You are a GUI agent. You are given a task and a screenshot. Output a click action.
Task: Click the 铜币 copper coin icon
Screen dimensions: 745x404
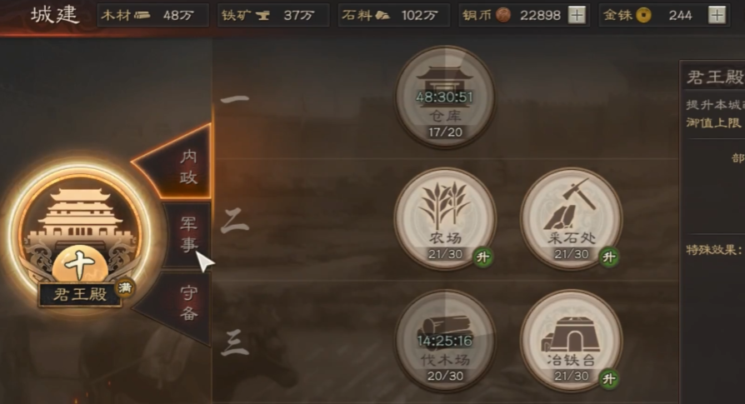503,15
